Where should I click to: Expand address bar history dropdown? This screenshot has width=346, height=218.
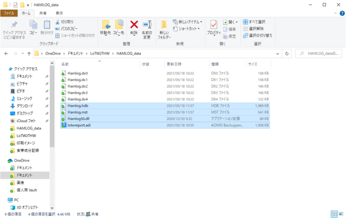click(277, 54)
